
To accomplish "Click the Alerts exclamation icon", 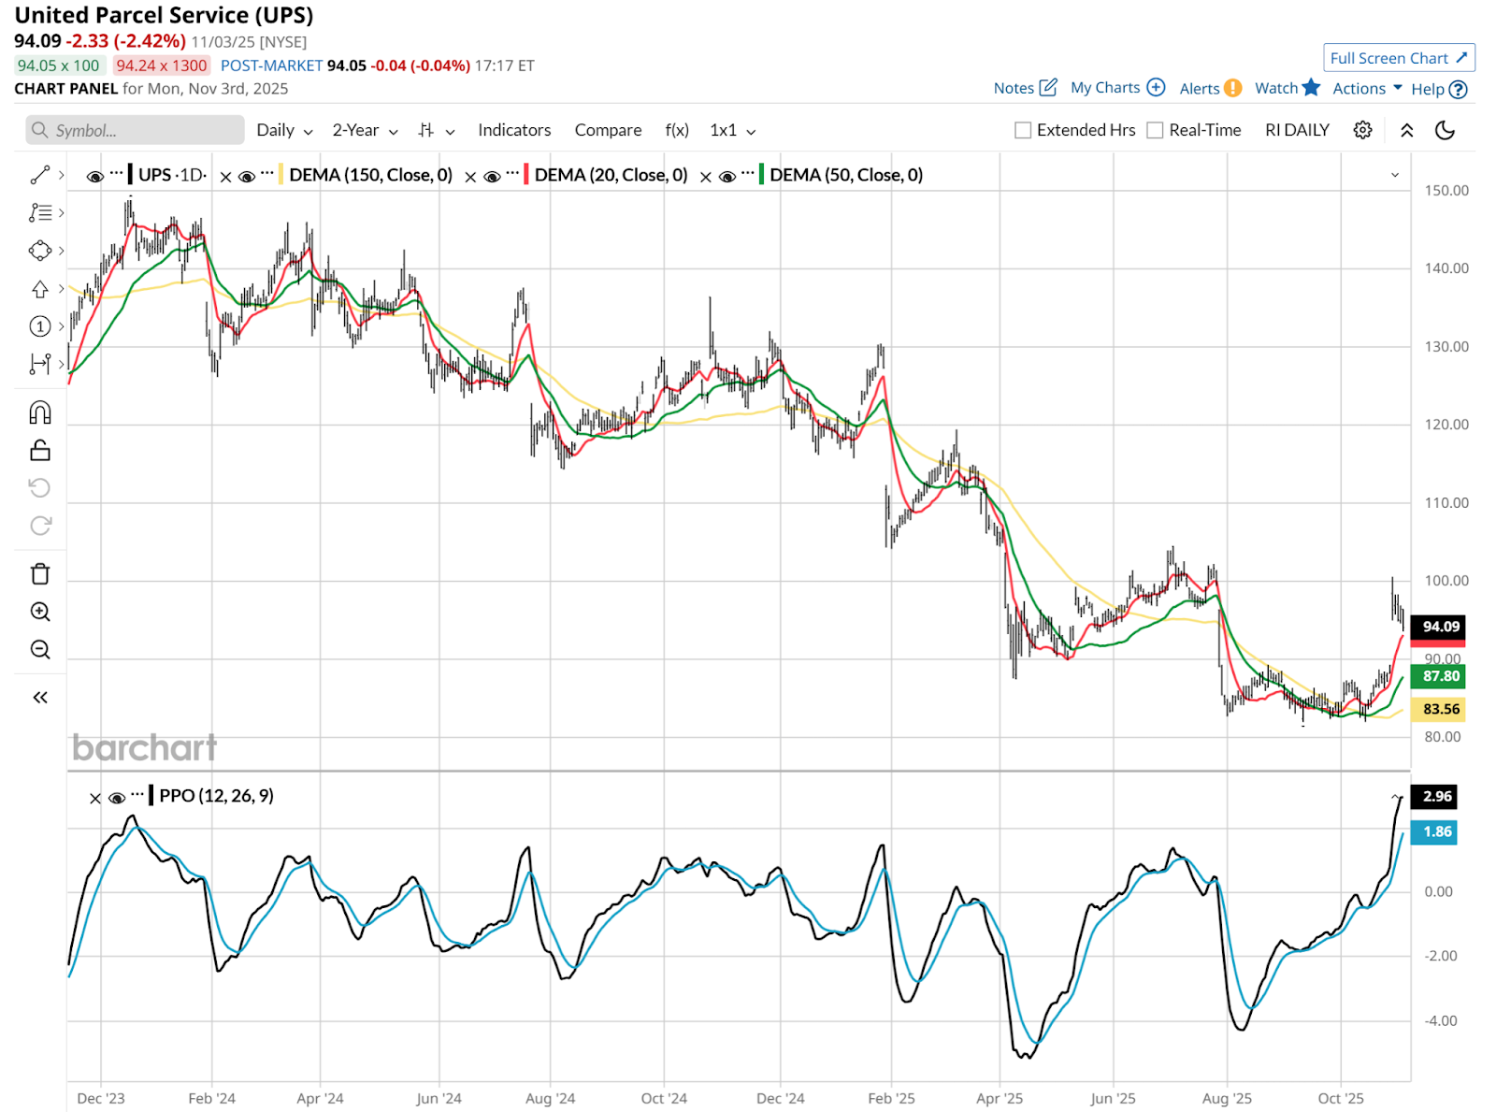I will tap(1233, 88).
